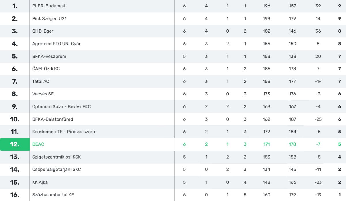Open the Százhalombattai KE team entry
Viewport: 346px width, 201px height.
(53, 195)
